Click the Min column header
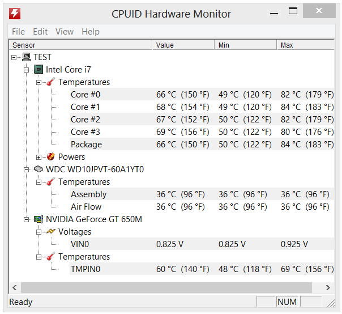Screen dimensions: 342x314 [246, 45]
